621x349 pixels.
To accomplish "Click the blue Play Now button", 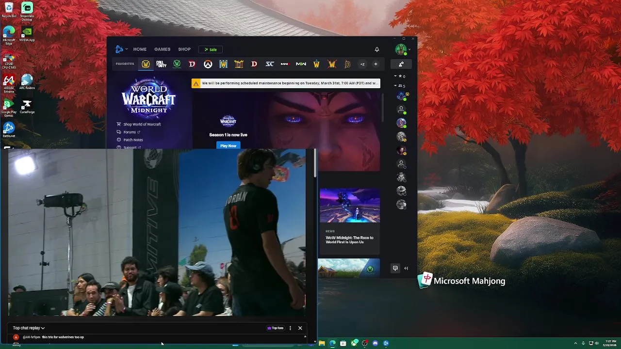I will pyautogui.click(x=228, y=145).
